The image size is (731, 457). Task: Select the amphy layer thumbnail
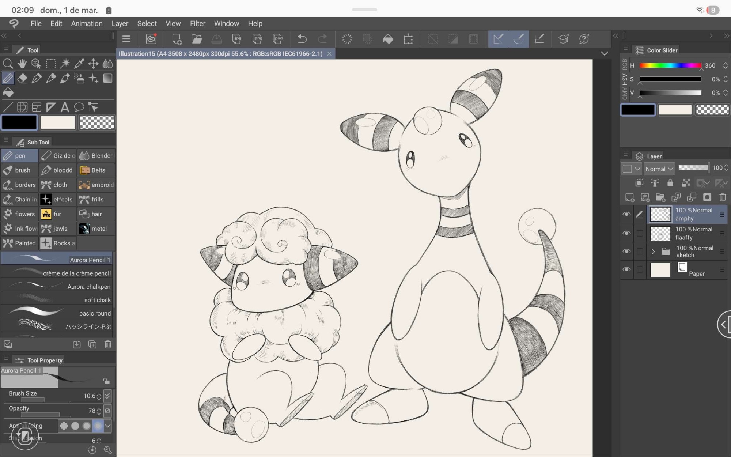660,215
